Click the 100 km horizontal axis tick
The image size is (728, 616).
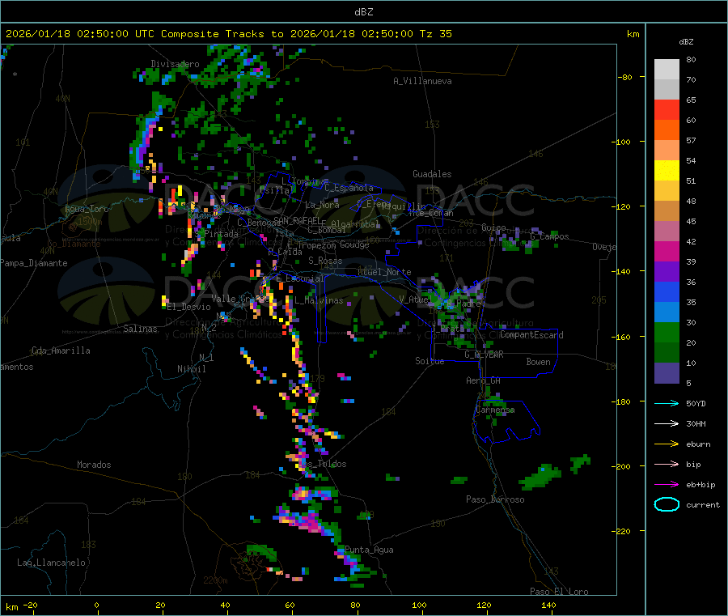tap(419, 605)
